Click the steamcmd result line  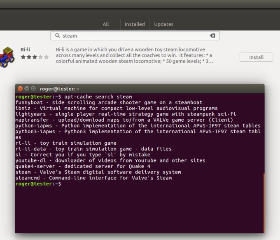[93, 178]
